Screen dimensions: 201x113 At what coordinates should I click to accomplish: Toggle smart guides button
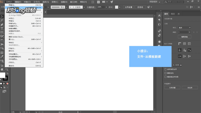coord(189,50)
